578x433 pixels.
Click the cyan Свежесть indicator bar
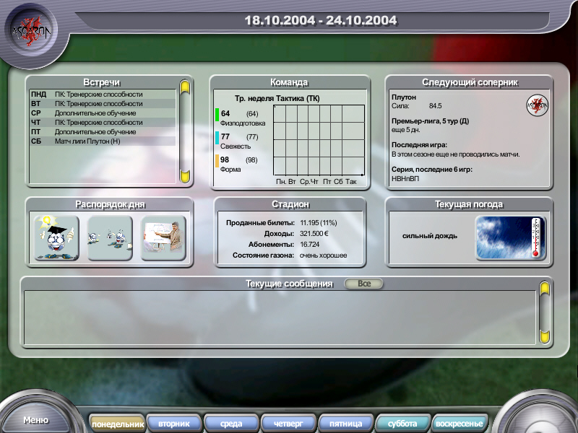click(217, 137)
